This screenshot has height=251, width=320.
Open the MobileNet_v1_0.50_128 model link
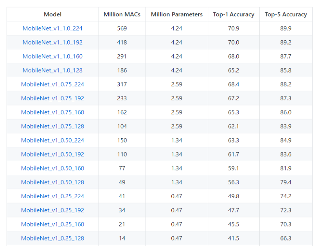pyautogui.click(x=52, y=182)
